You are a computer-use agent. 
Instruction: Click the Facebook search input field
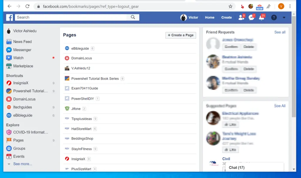coord(71,17)
